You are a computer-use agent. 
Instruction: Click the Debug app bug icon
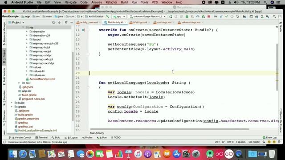tap(187, 16)
